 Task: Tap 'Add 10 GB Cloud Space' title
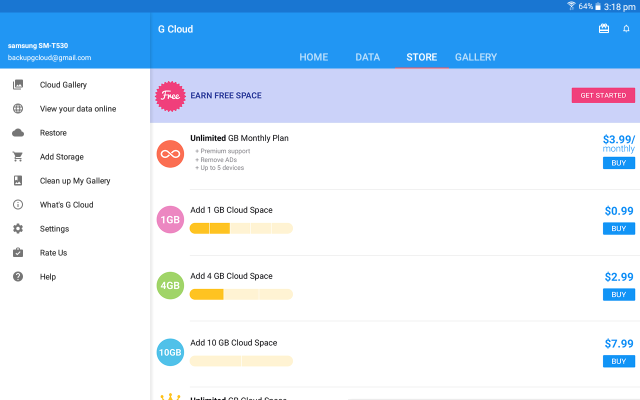click(234, 342)
